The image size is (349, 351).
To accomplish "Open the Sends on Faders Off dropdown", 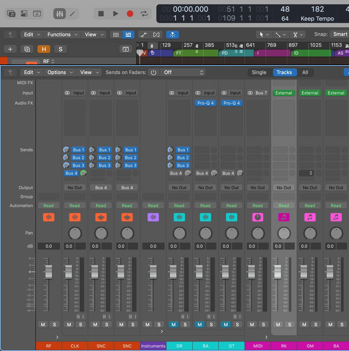I will [183, 72].
